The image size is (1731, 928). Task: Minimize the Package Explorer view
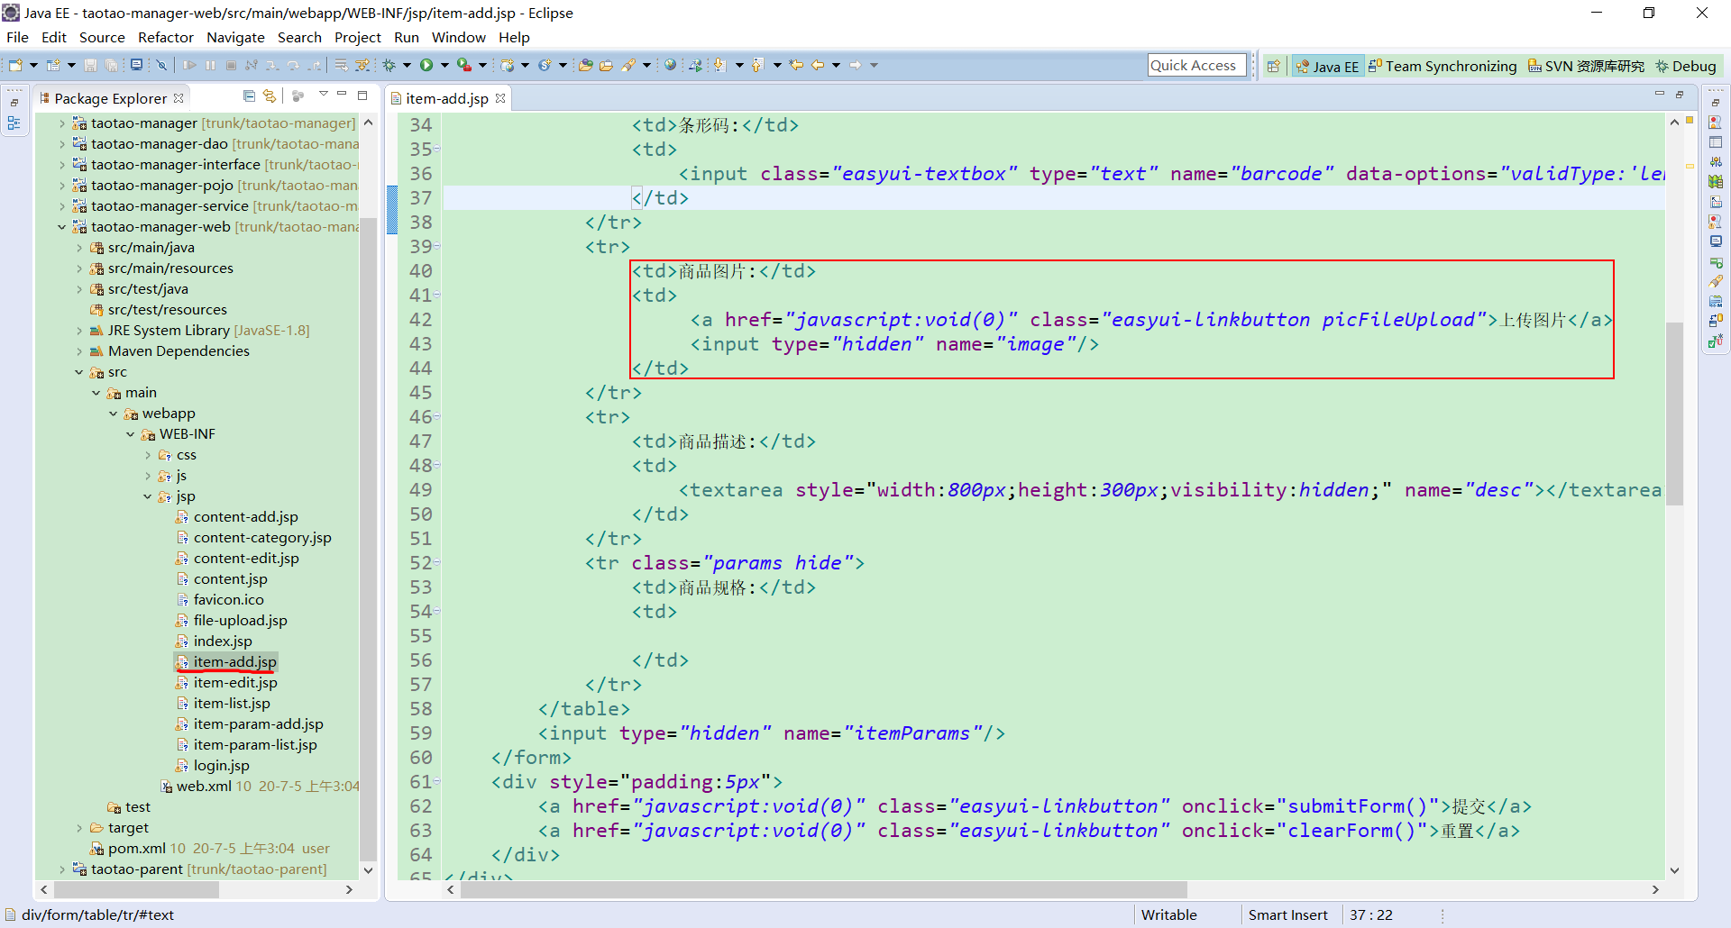tap(342, 95)
